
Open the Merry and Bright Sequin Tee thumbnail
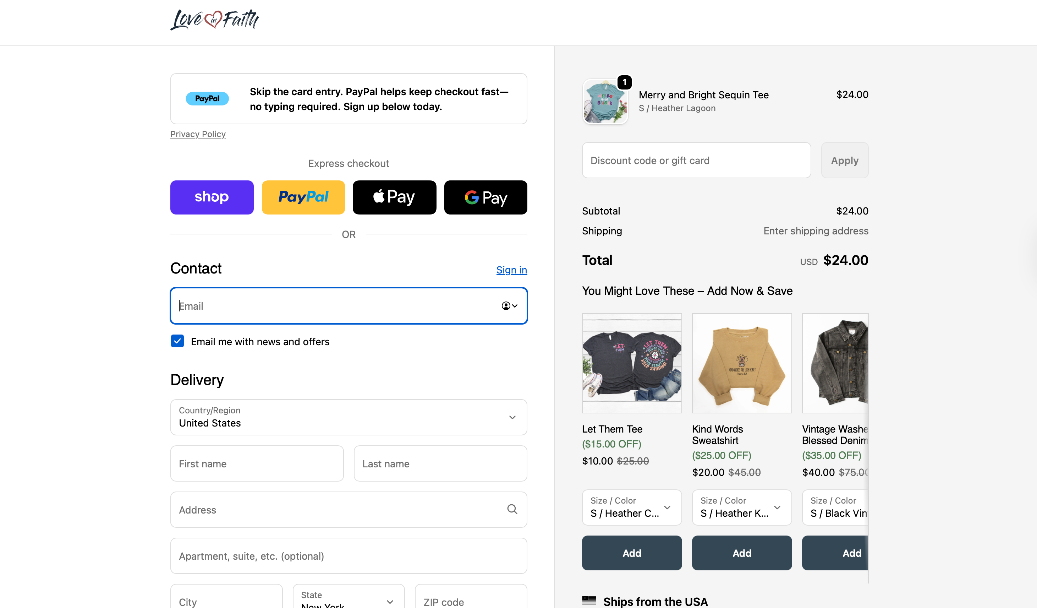click(x=604, y=102)
